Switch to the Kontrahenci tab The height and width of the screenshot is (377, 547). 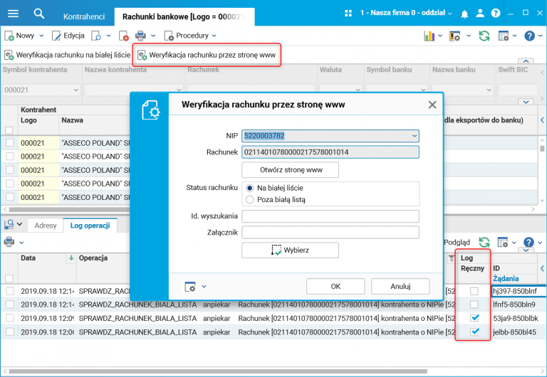pyautogui.click(x=84, y=17)
